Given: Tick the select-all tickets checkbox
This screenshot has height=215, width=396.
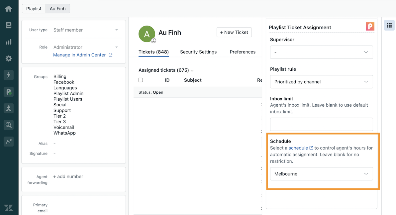Looking at the screenshot, I should click(141, 80).
